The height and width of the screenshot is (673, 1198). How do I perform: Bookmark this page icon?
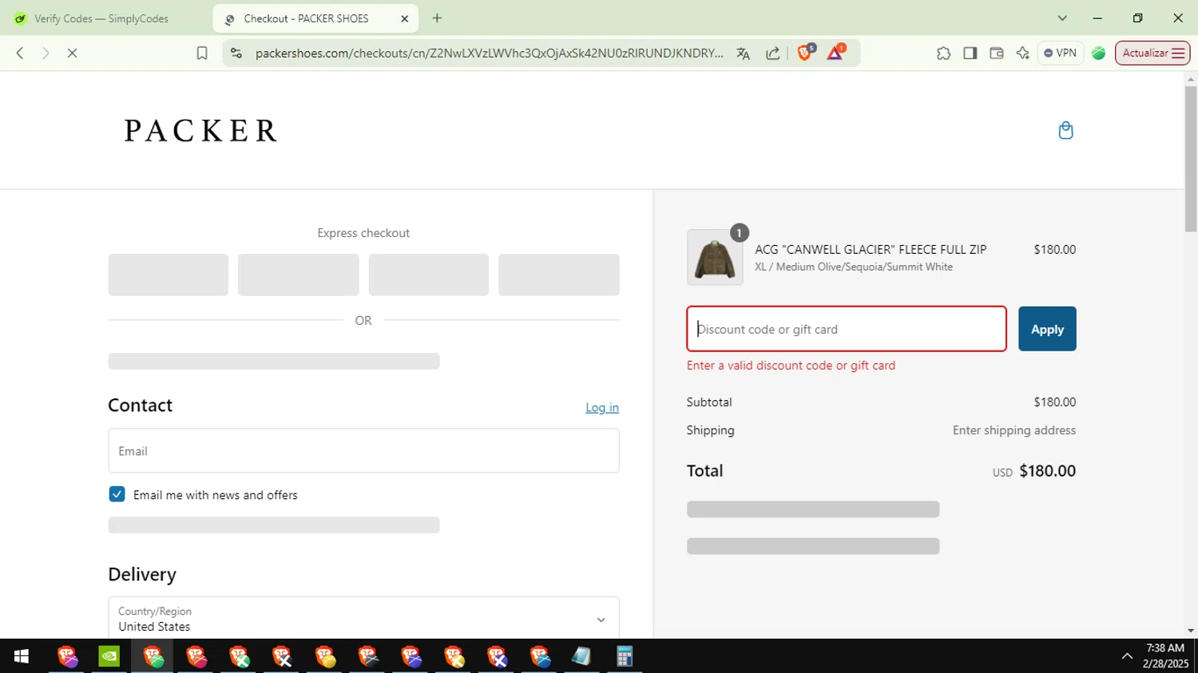click(202, 53)
